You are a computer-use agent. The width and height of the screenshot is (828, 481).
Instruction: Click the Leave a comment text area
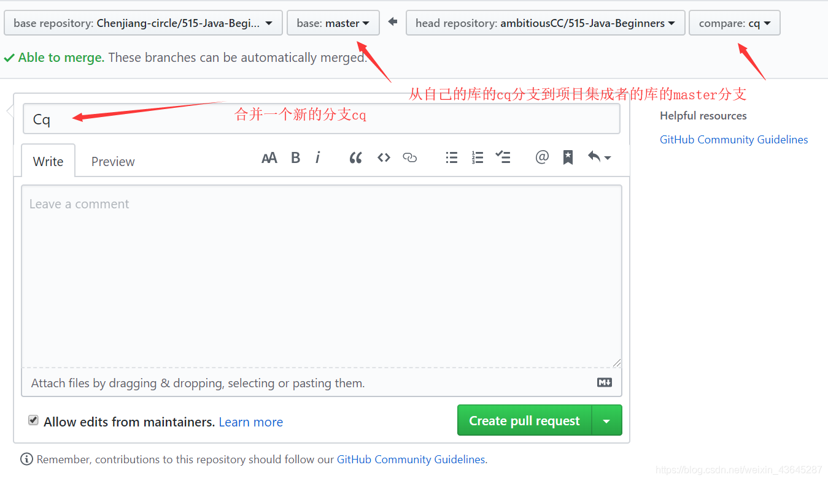click(x=322, y=276)
